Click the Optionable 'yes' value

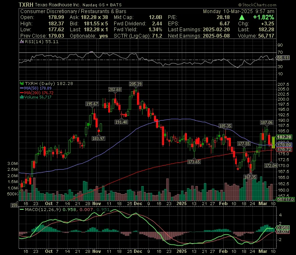[104, 36]
